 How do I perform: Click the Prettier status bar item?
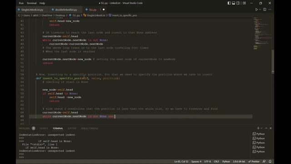[x=254, y=162]
